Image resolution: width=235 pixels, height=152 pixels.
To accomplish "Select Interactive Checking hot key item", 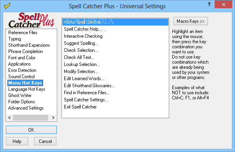I will coord(115,36).
